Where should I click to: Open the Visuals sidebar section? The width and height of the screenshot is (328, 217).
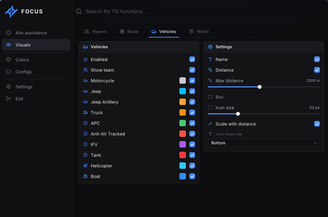coord(36,45)
